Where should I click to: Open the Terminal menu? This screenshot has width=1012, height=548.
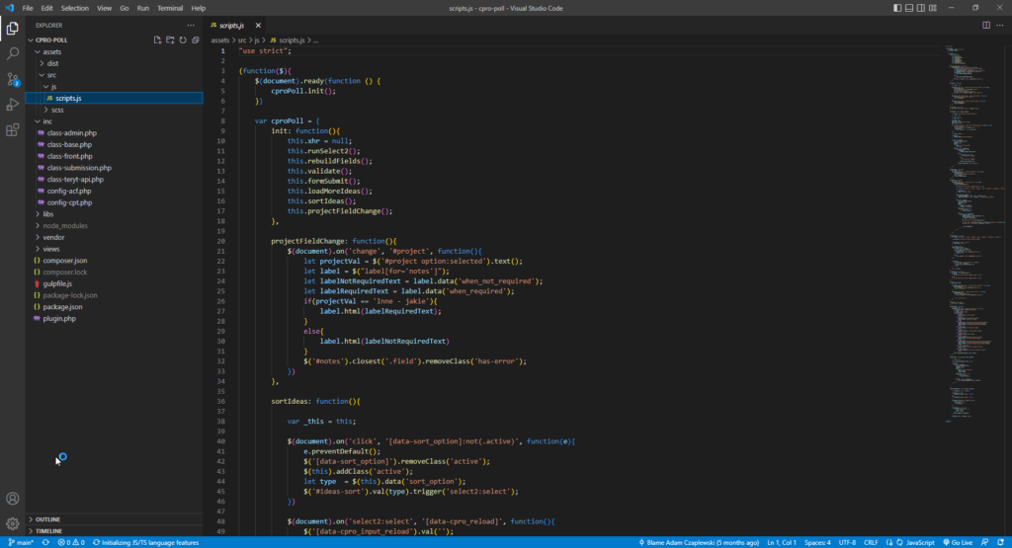point(170,8)
